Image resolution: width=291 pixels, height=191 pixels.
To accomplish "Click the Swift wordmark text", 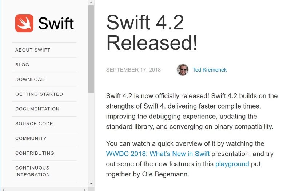I will coord(56,24).
